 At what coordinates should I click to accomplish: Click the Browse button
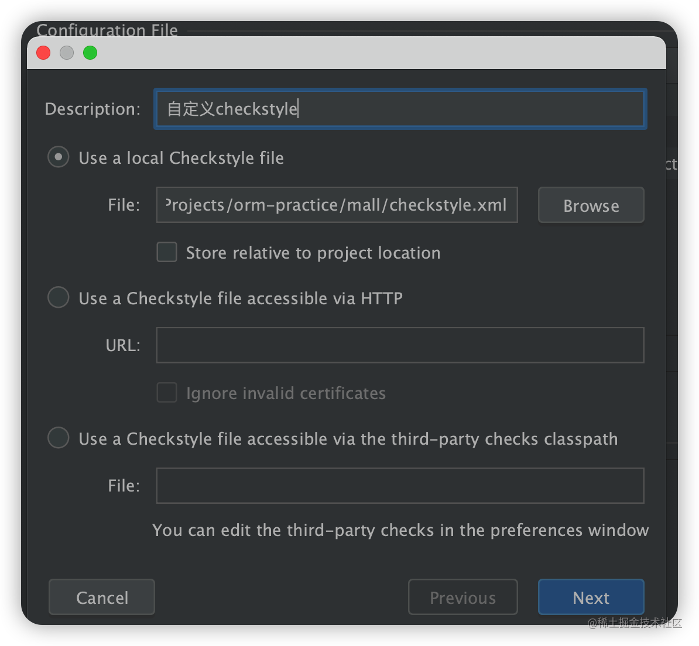point(591,205)
